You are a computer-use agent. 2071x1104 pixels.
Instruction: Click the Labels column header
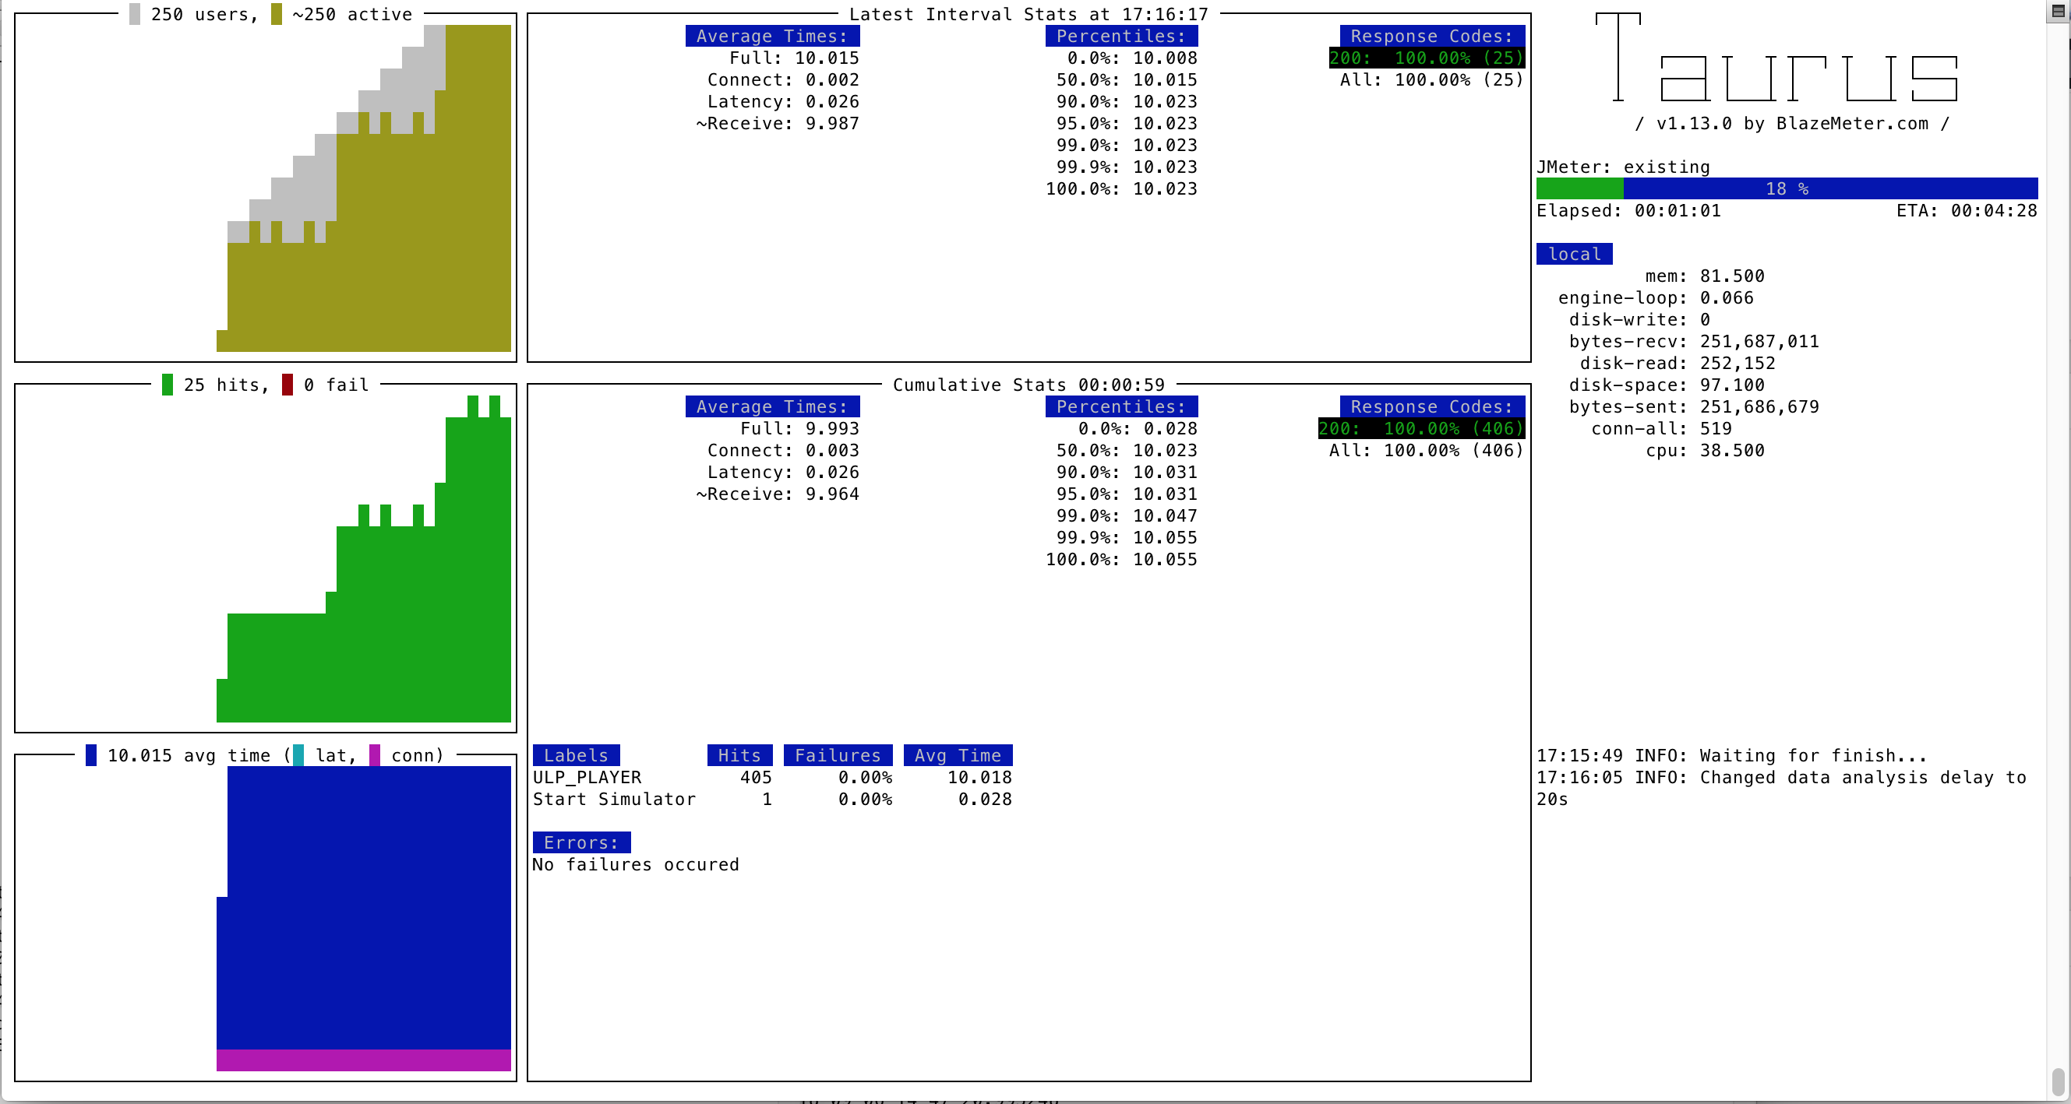click(576, 755)
